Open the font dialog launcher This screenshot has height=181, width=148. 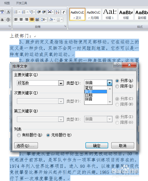[x=9, y=26]
